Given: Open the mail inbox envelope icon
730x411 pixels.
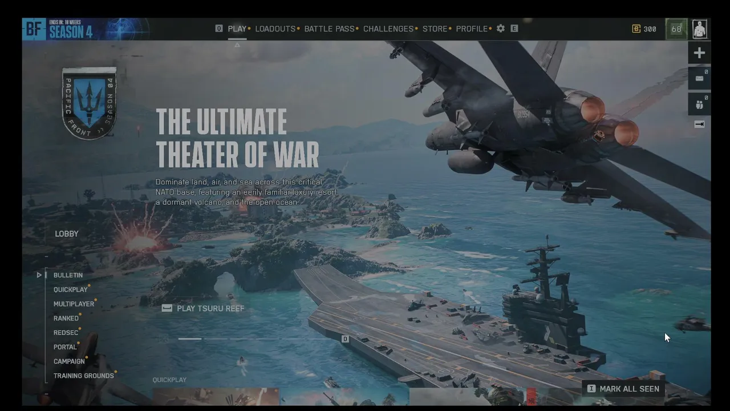Looking at the screenshot, I should [699, 78].
